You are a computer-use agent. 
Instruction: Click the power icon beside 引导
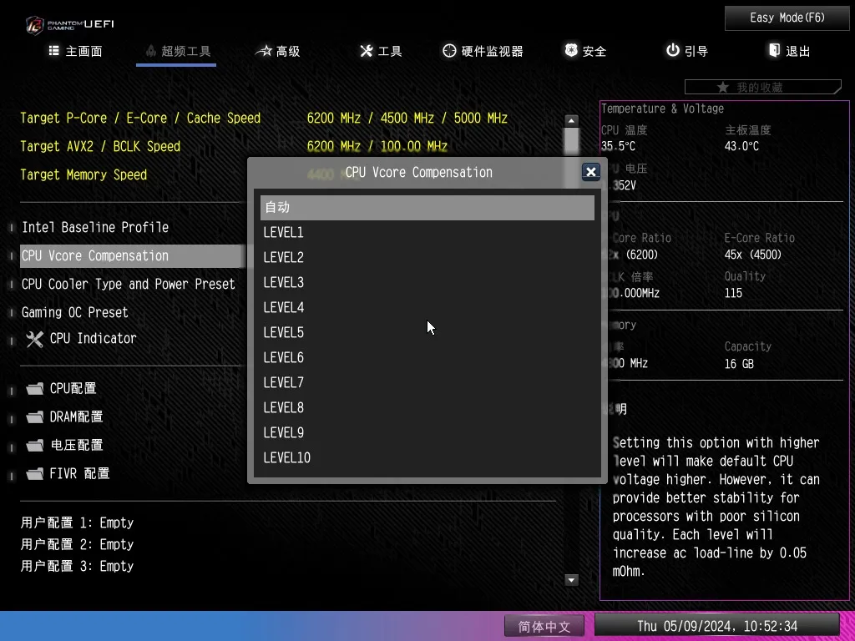[673, 50]
